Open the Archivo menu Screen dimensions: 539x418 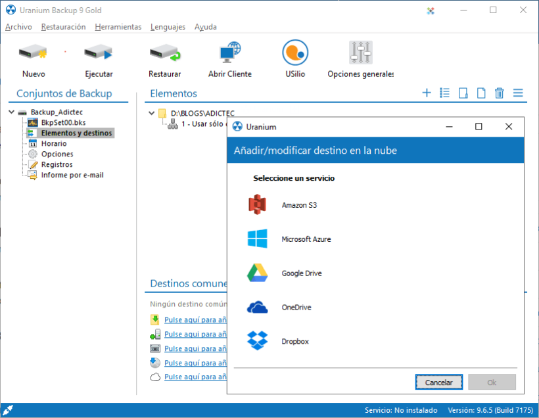click(18, 27)
